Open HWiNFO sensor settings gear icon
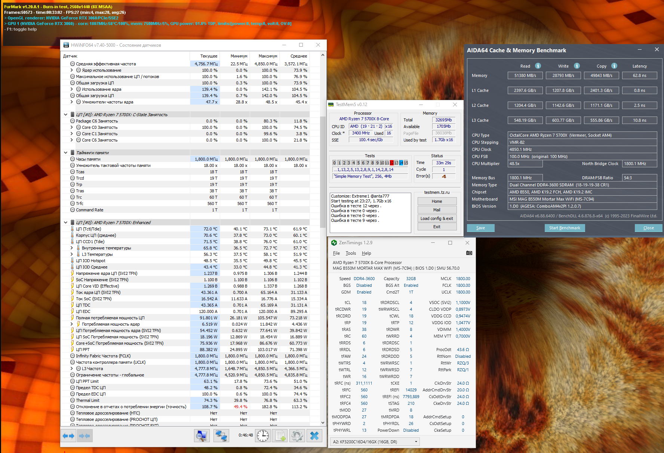 pyautogui.click(x=297, y=436)
